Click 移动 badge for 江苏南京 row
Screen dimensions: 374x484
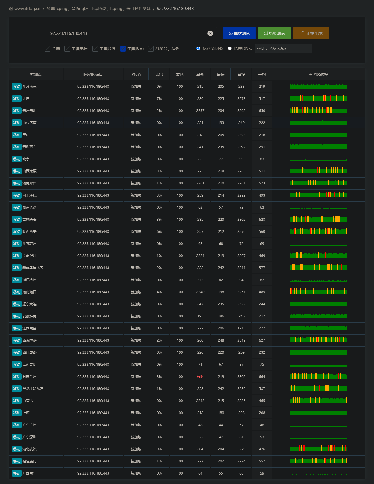pyautogui.click(x=17, y=87)
